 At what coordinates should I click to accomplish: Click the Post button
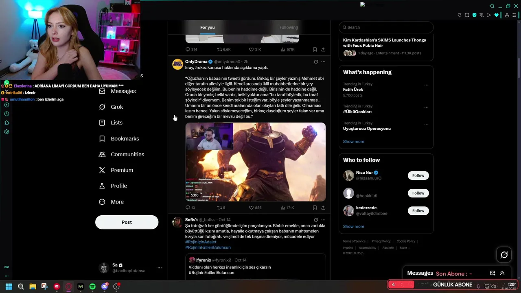click(127, 222)
